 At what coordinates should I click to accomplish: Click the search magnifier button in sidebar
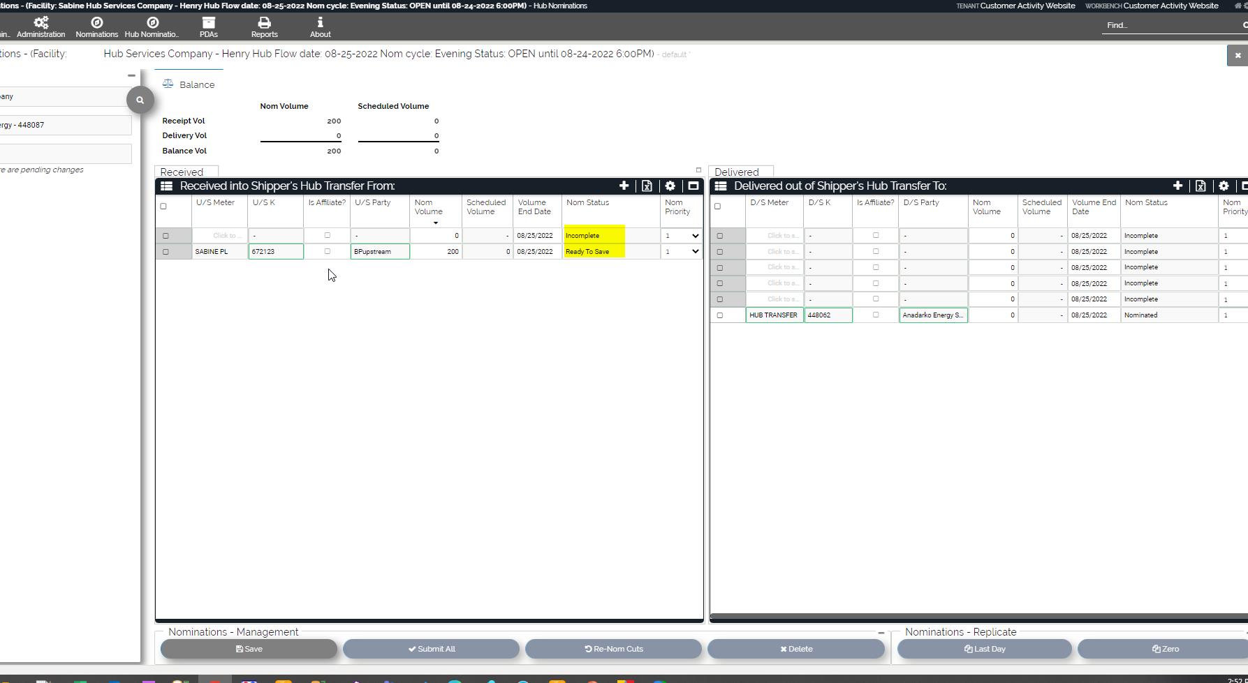[x=140, y=100]
